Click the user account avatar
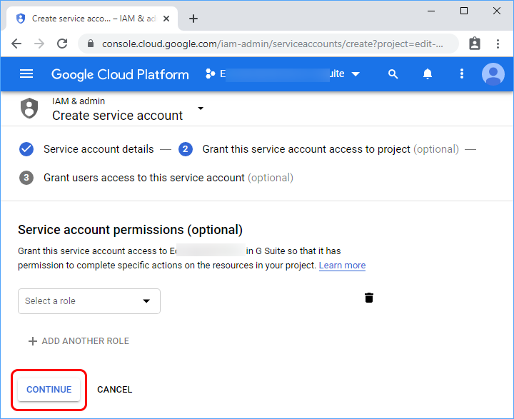This screenshot has width=514, height=419. pyautogui.click(x=493, y=74)
